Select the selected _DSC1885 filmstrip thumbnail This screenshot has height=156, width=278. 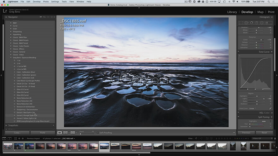click(x=104, y=146)
